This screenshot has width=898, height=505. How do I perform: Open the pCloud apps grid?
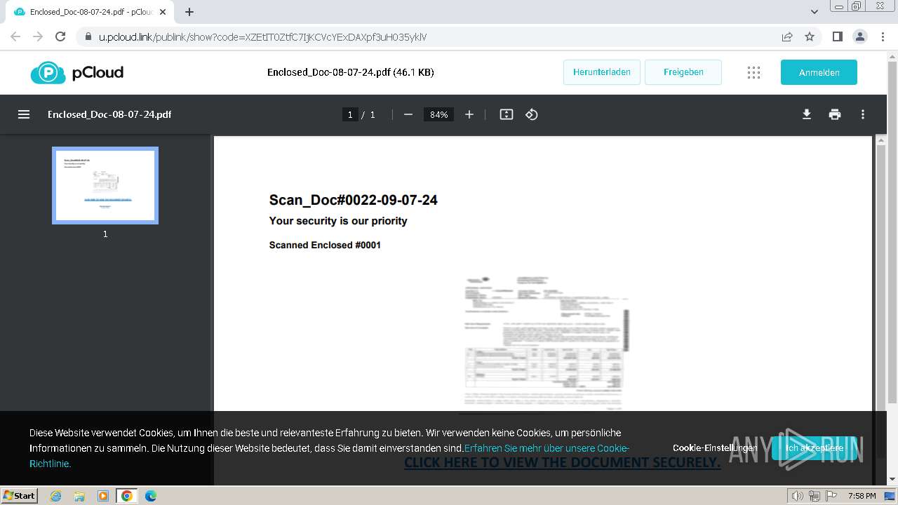coord(754,72)
